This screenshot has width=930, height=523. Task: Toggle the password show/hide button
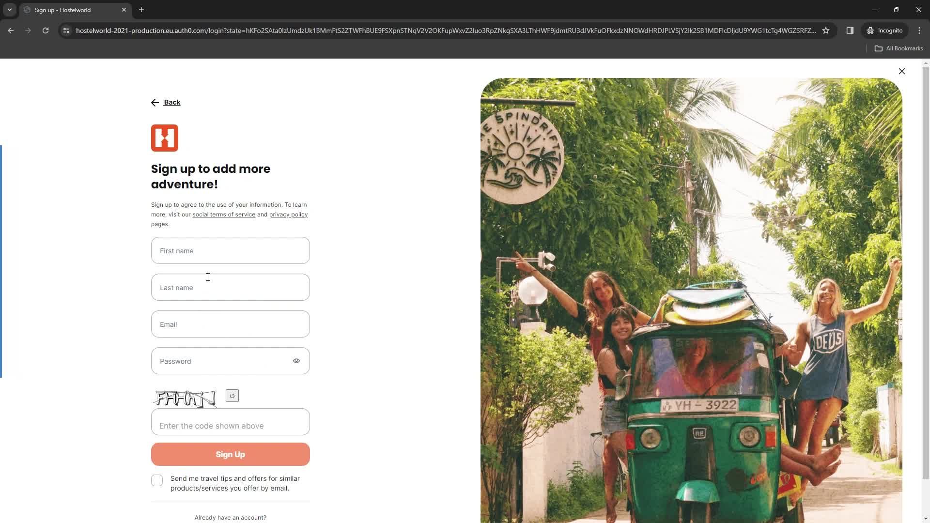pos(296,360)
